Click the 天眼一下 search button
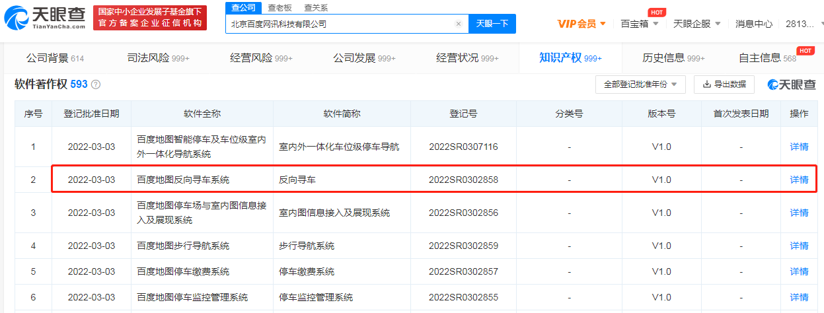824x313 pixels. (492, 24)
